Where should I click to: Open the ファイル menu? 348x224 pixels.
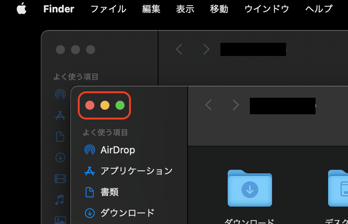108,9
